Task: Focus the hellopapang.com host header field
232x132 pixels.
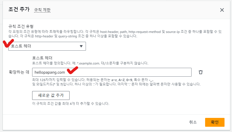Action: click(x=112, y=72)
